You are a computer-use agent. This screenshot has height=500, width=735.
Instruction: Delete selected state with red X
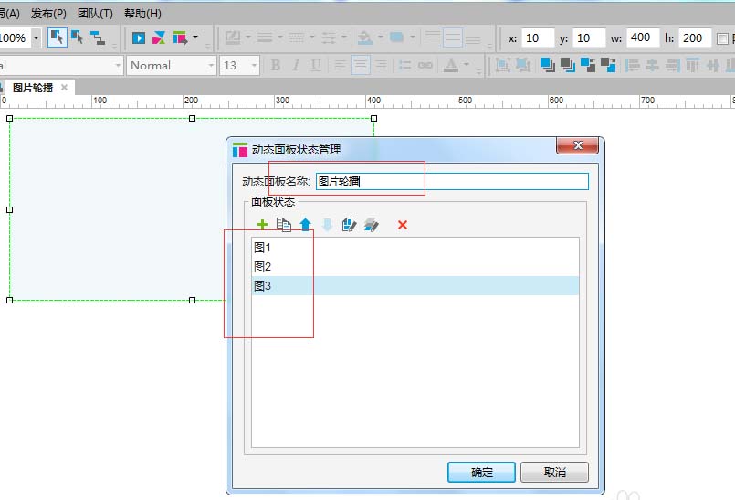click(402, 225)
